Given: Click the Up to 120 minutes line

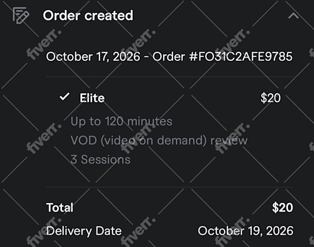Looking at the screenshot, I should (121, 121).
